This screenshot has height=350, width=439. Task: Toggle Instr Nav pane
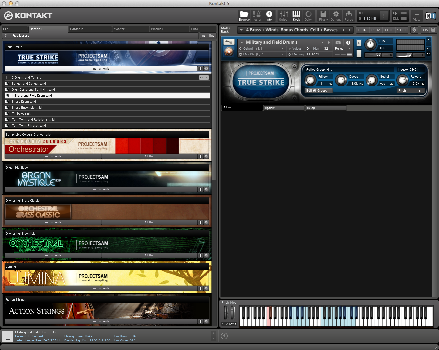[208, 36]
